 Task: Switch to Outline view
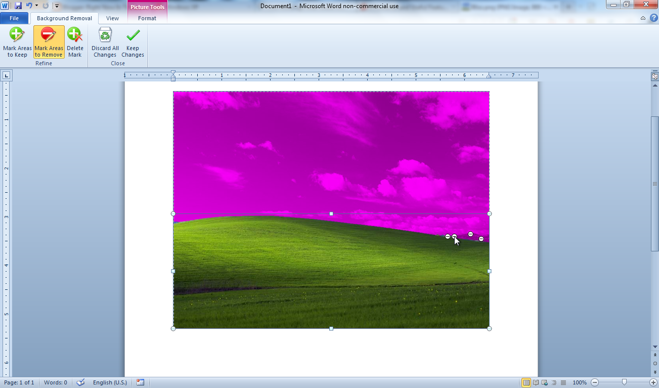554,382
